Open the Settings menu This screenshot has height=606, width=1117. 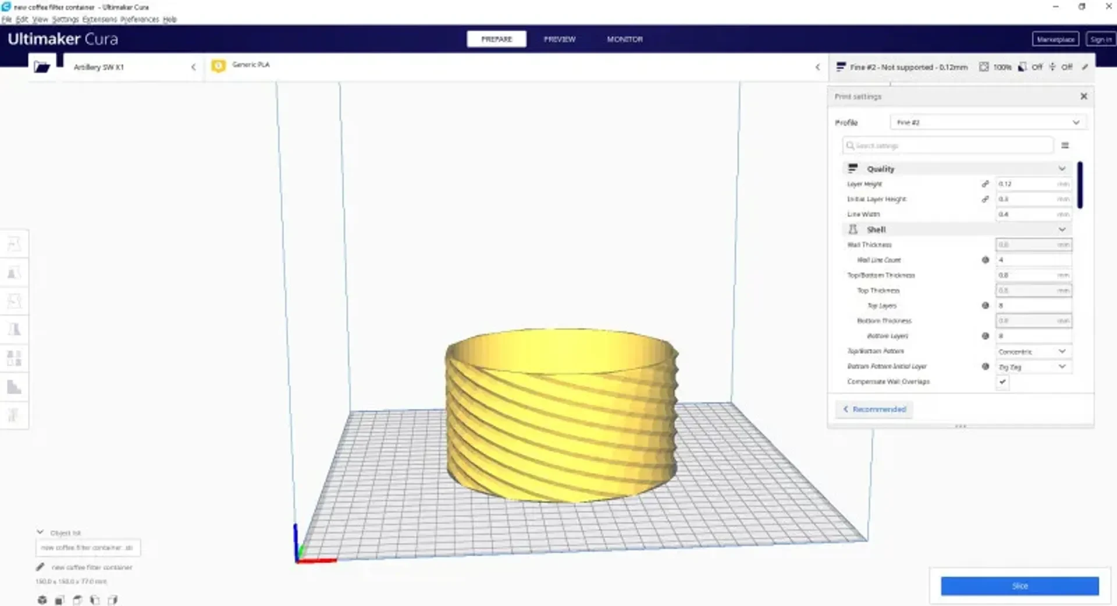(65, 19)
